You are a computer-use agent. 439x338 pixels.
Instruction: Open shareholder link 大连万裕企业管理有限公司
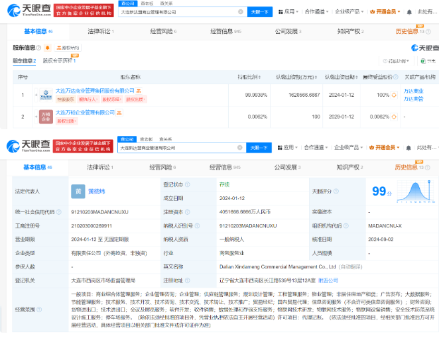(85, 113)
